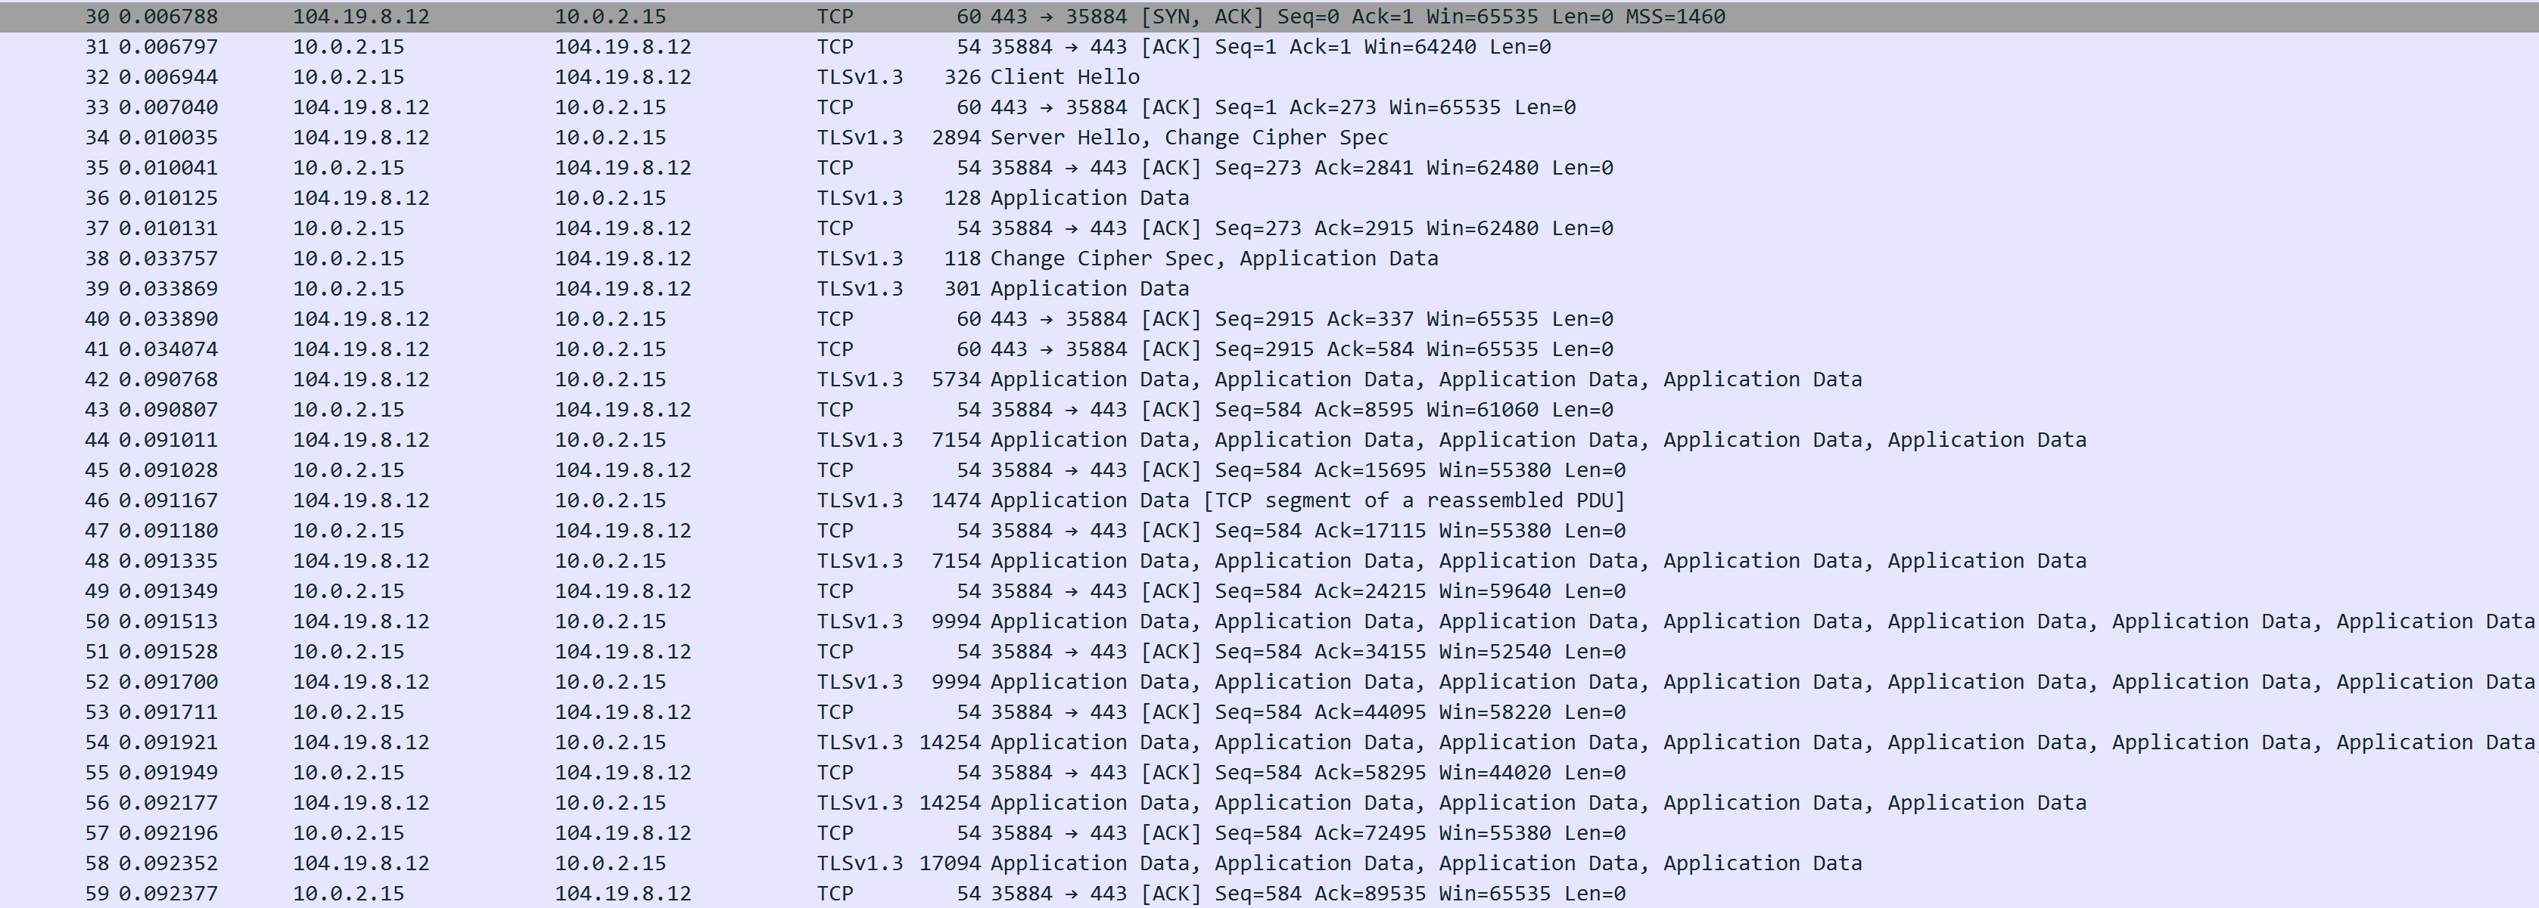Select packet 43 with Ack=8595
Viewport: 2539px width, 908px height.
coord(1270,410)
